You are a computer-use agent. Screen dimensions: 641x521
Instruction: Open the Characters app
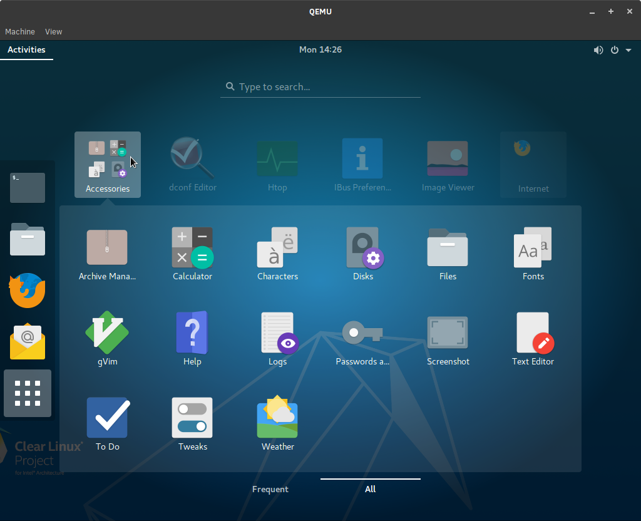[x=277, y=254]
